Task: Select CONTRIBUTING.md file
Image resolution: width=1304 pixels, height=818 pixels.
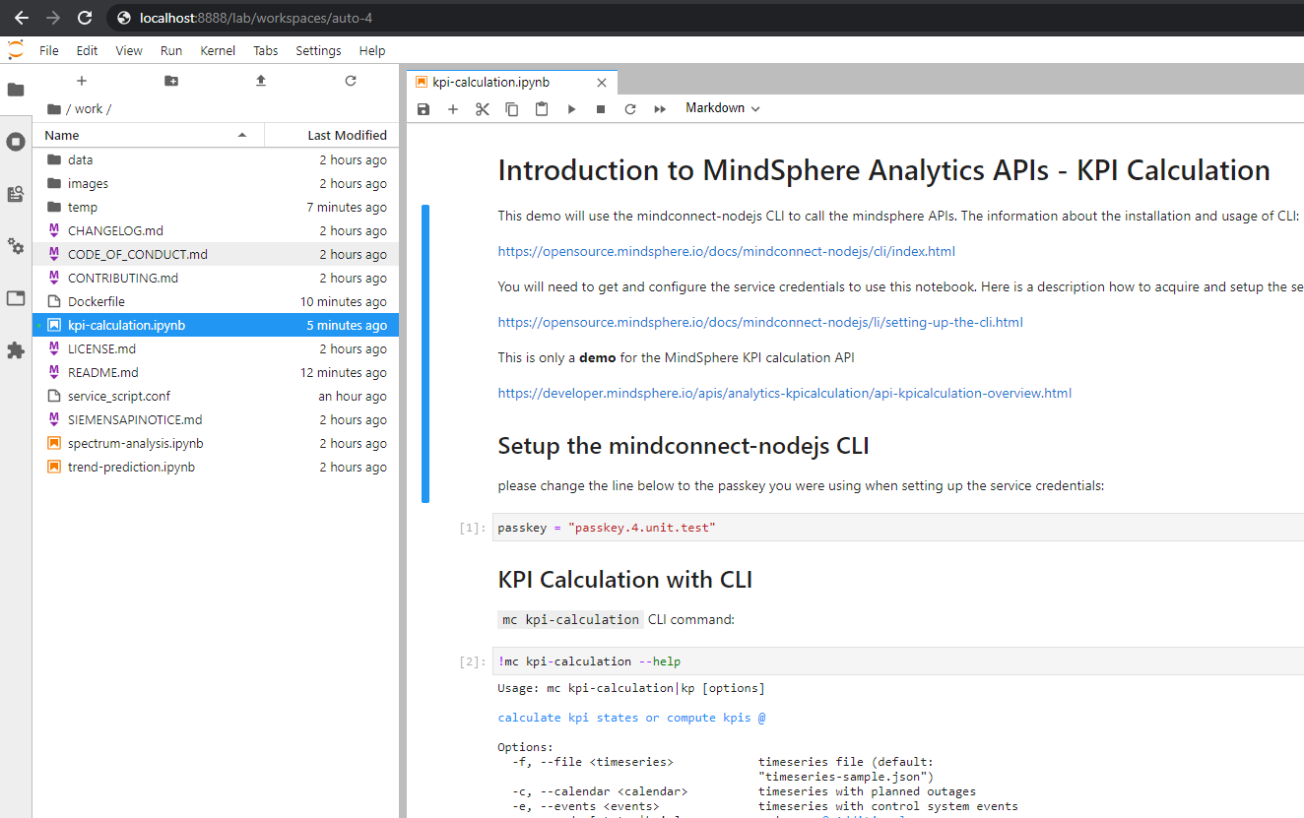Action: coord(216,278)
